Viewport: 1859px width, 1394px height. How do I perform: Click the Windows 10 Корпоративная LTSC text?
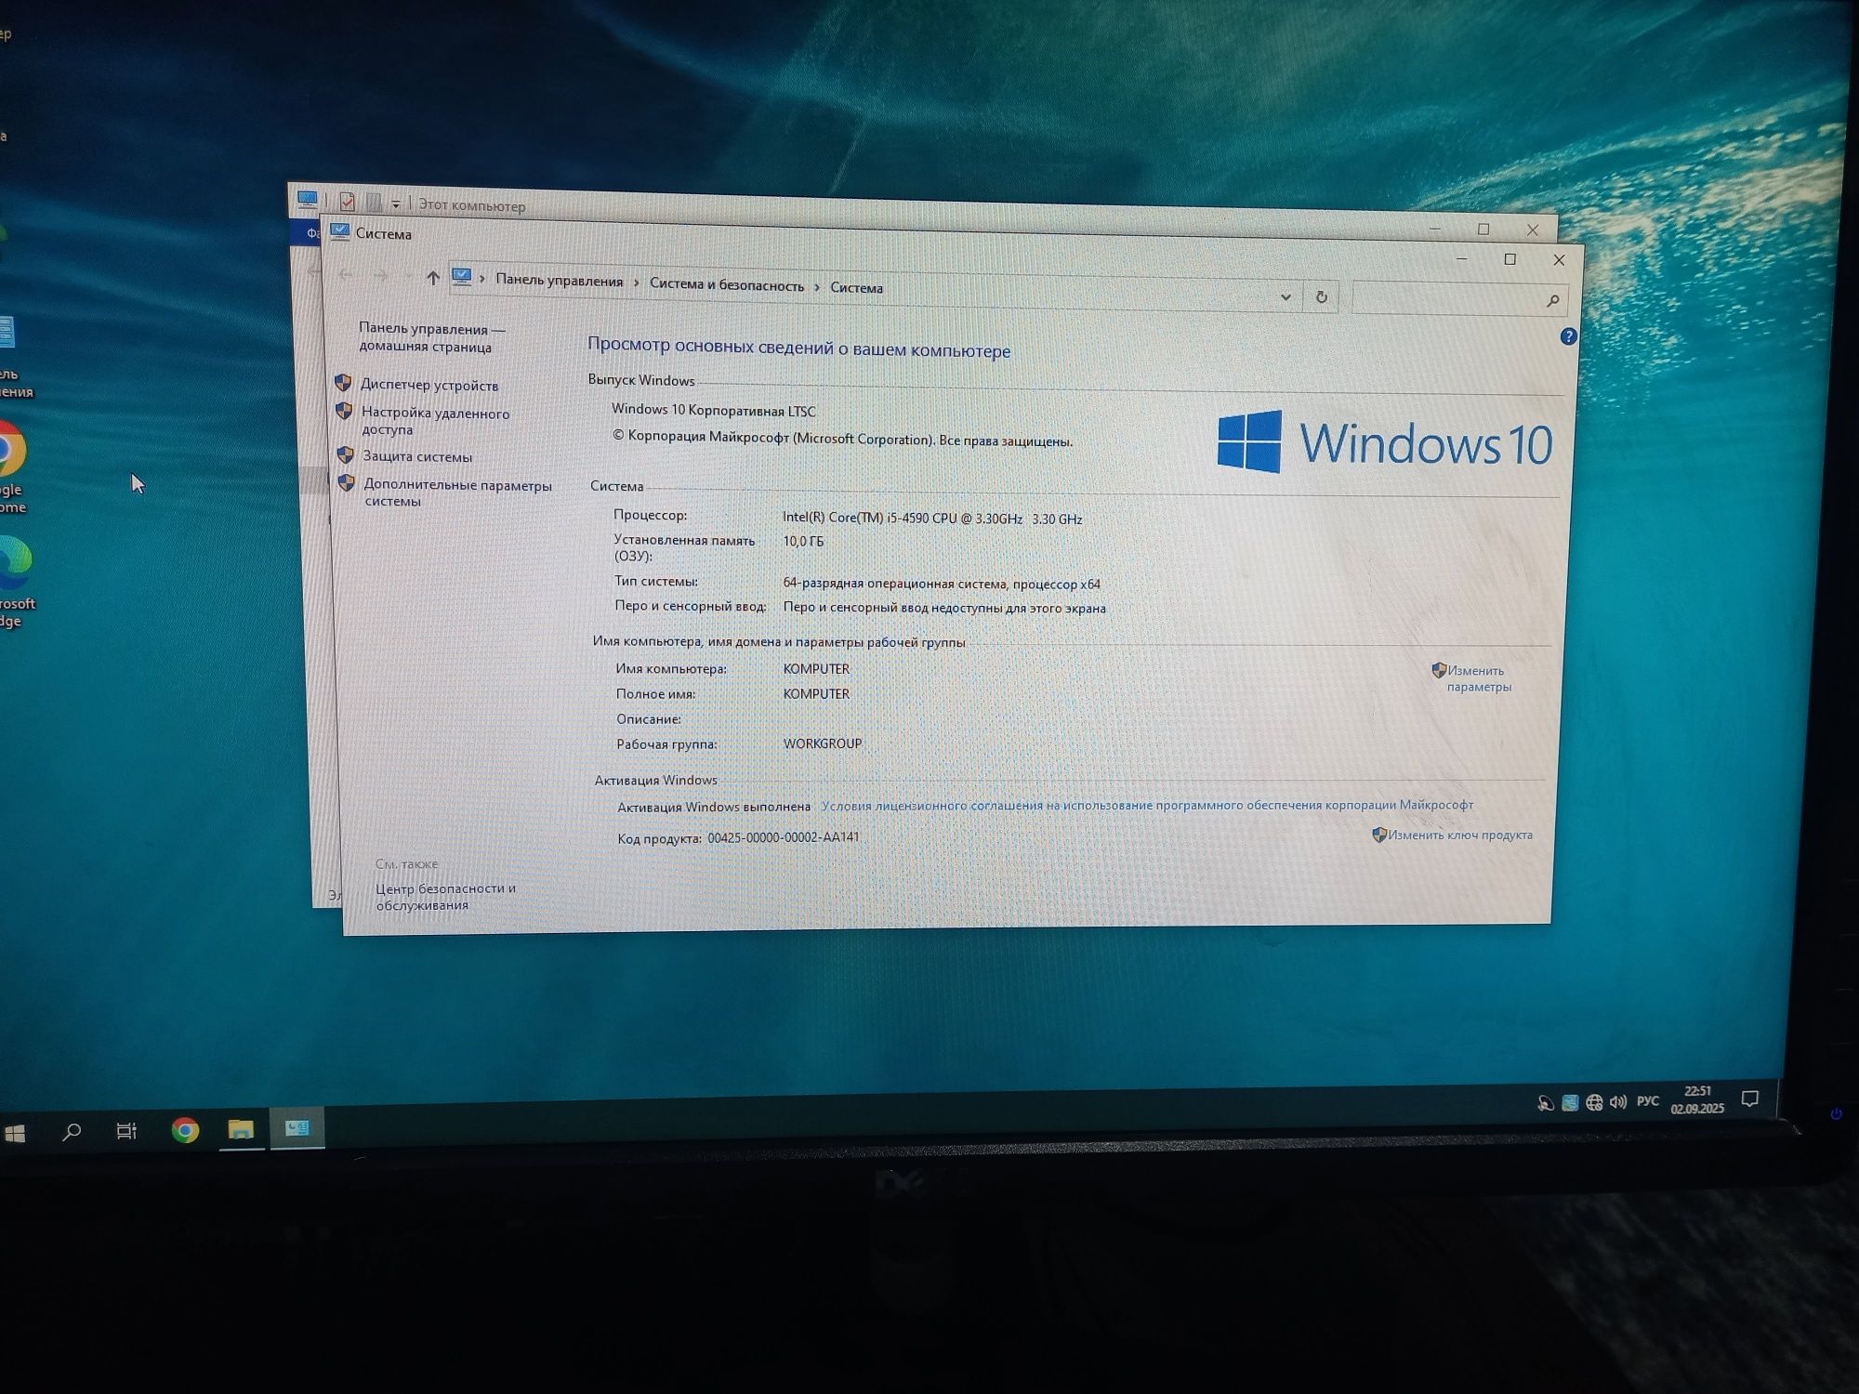(713, 410)
